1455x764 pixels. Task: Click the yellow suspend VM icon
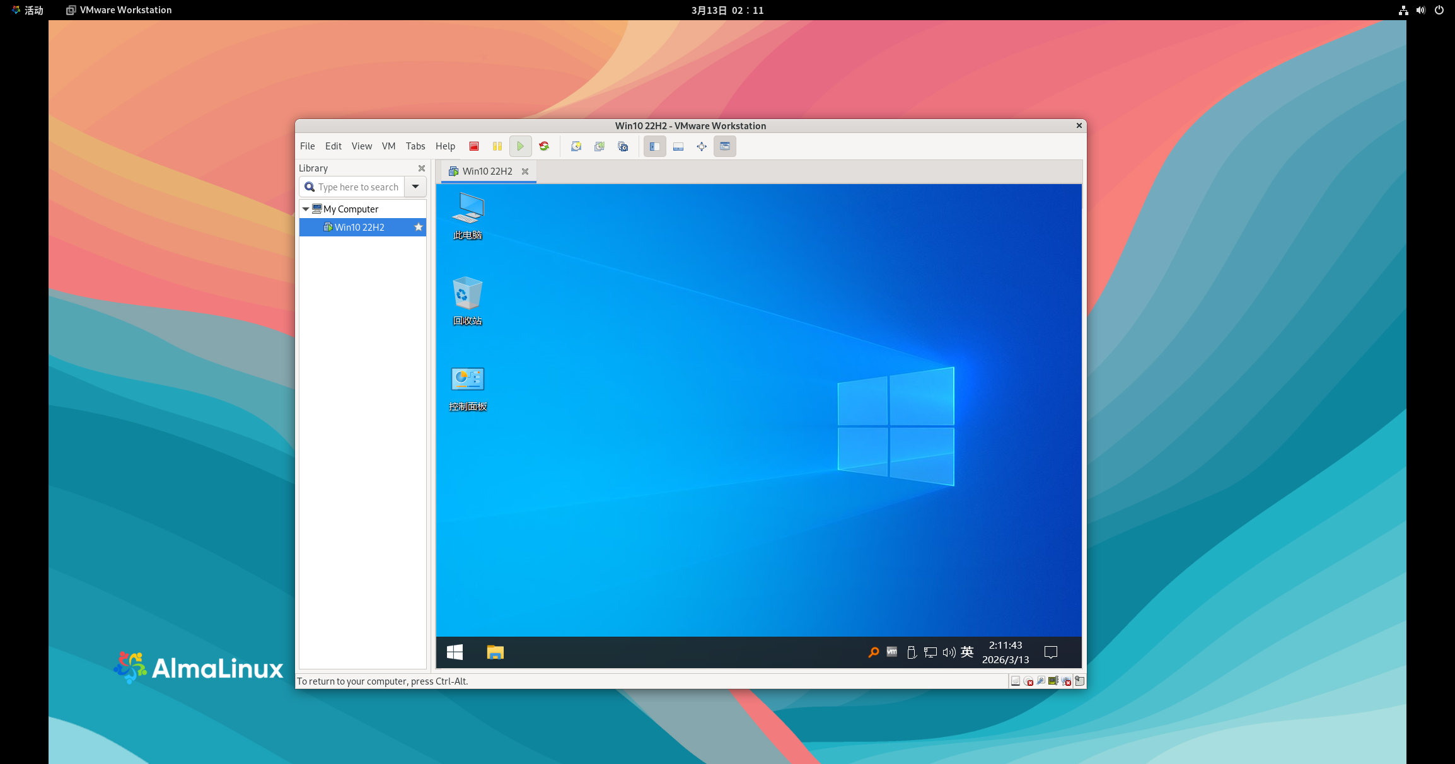(497, 146)
